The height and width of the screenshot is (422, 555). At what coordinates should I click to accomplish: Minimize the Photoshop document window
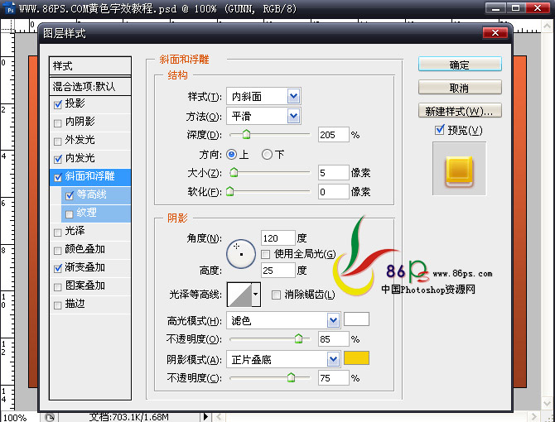pyautogui.click(x=495, y=7)
